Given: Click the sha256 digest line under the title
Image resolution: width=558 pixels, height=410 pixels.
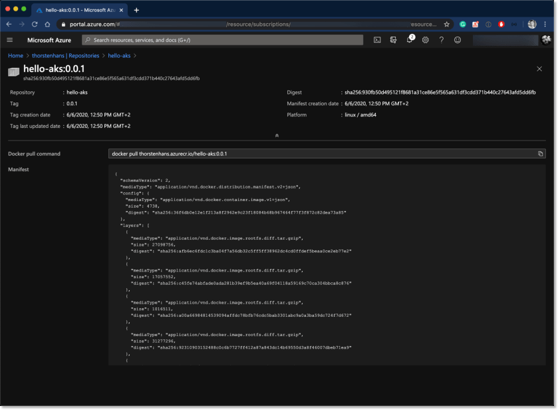Looking at the screenshot, I should [111, 79].
